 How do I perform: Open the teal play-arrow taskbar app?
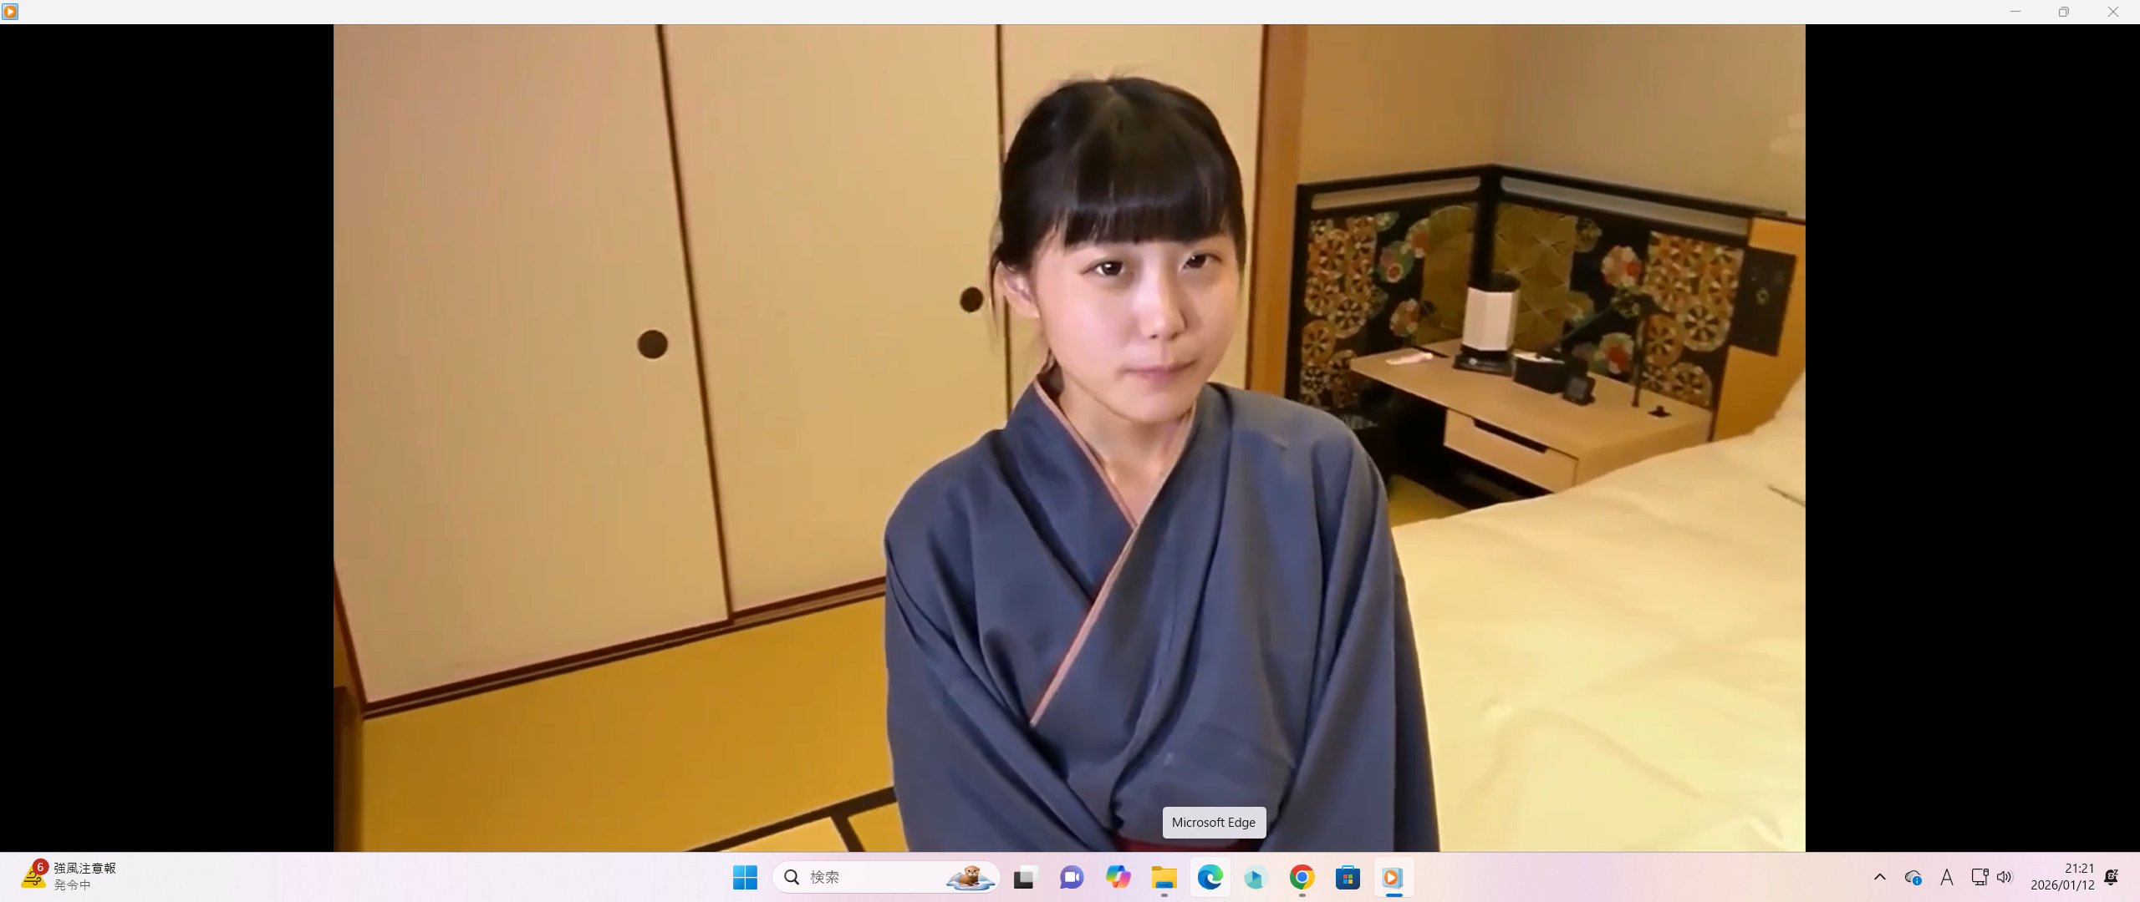tap(1255, 877)
